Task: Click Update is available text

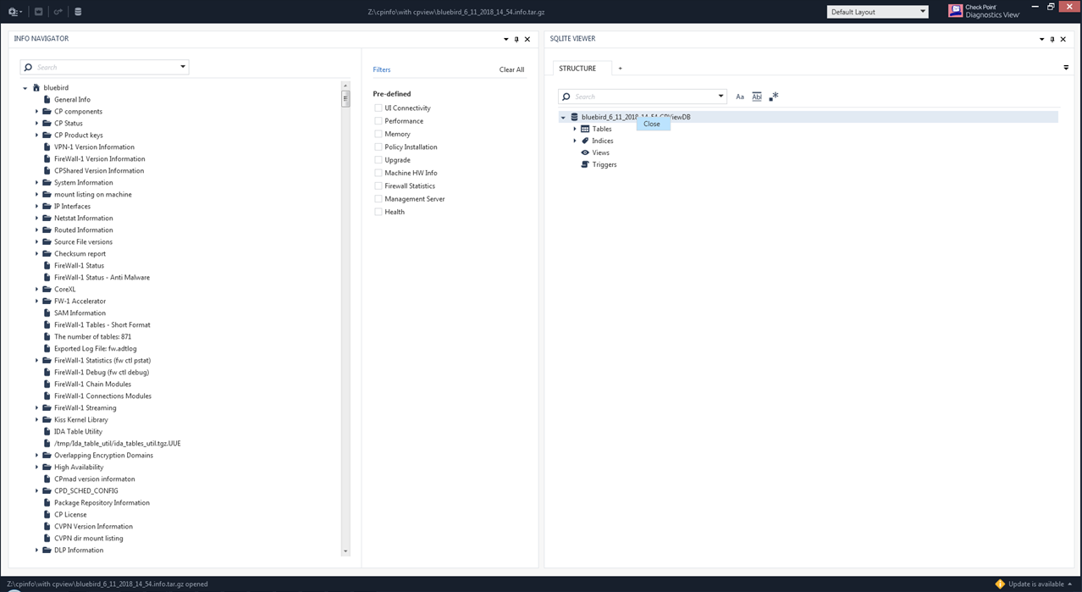Action: (x=1037, y=584)
